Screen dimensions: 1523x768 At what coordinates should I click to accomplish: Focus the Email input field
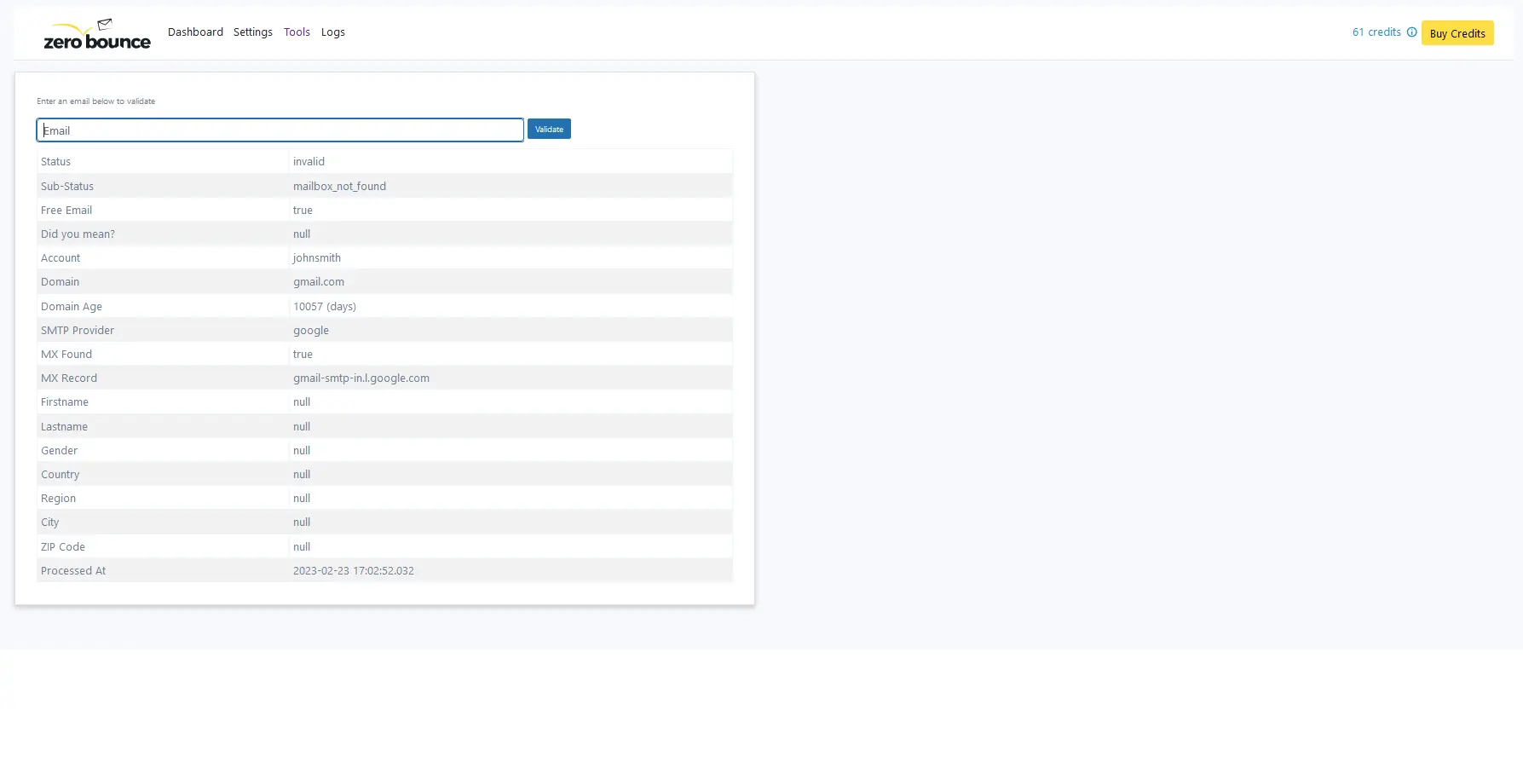coord(280,130)
